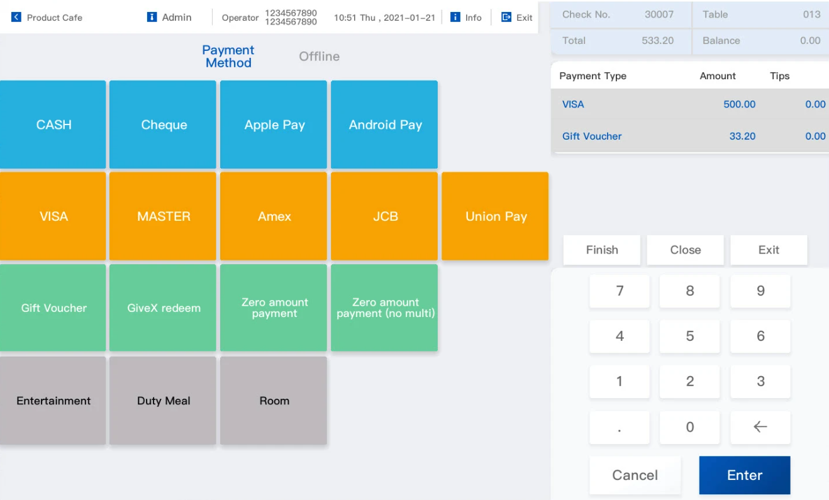
Task: Select Union Pay payment
Action: [x=496, y=216]
